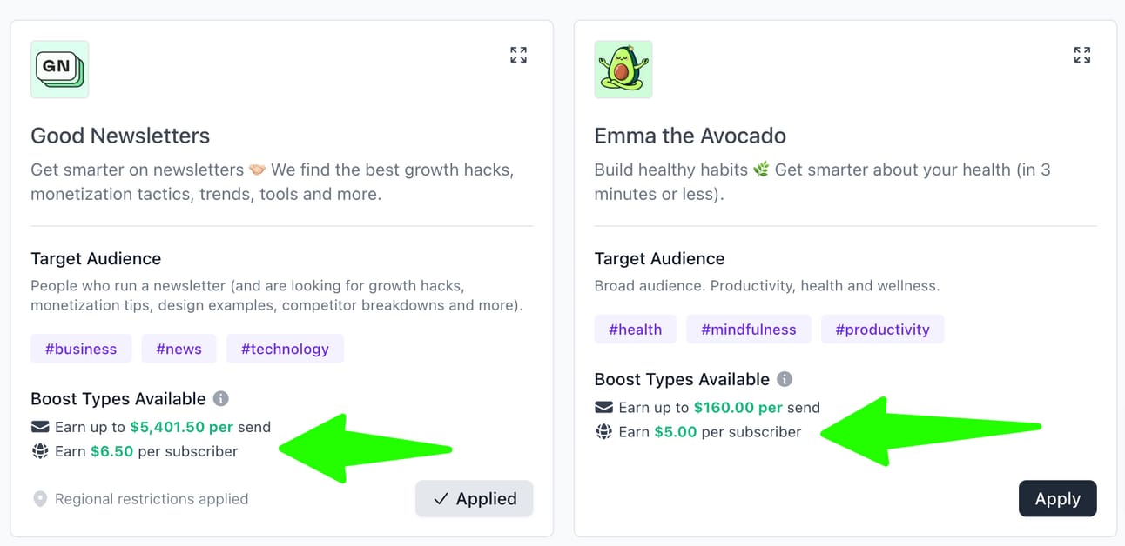The width and height of the screenshot is (1125, 546).
Task: Click the Applied button on Good Newsletters
Action: pos(474,499)
